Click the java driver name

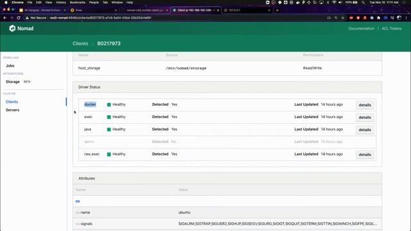[x=87, y=129]
